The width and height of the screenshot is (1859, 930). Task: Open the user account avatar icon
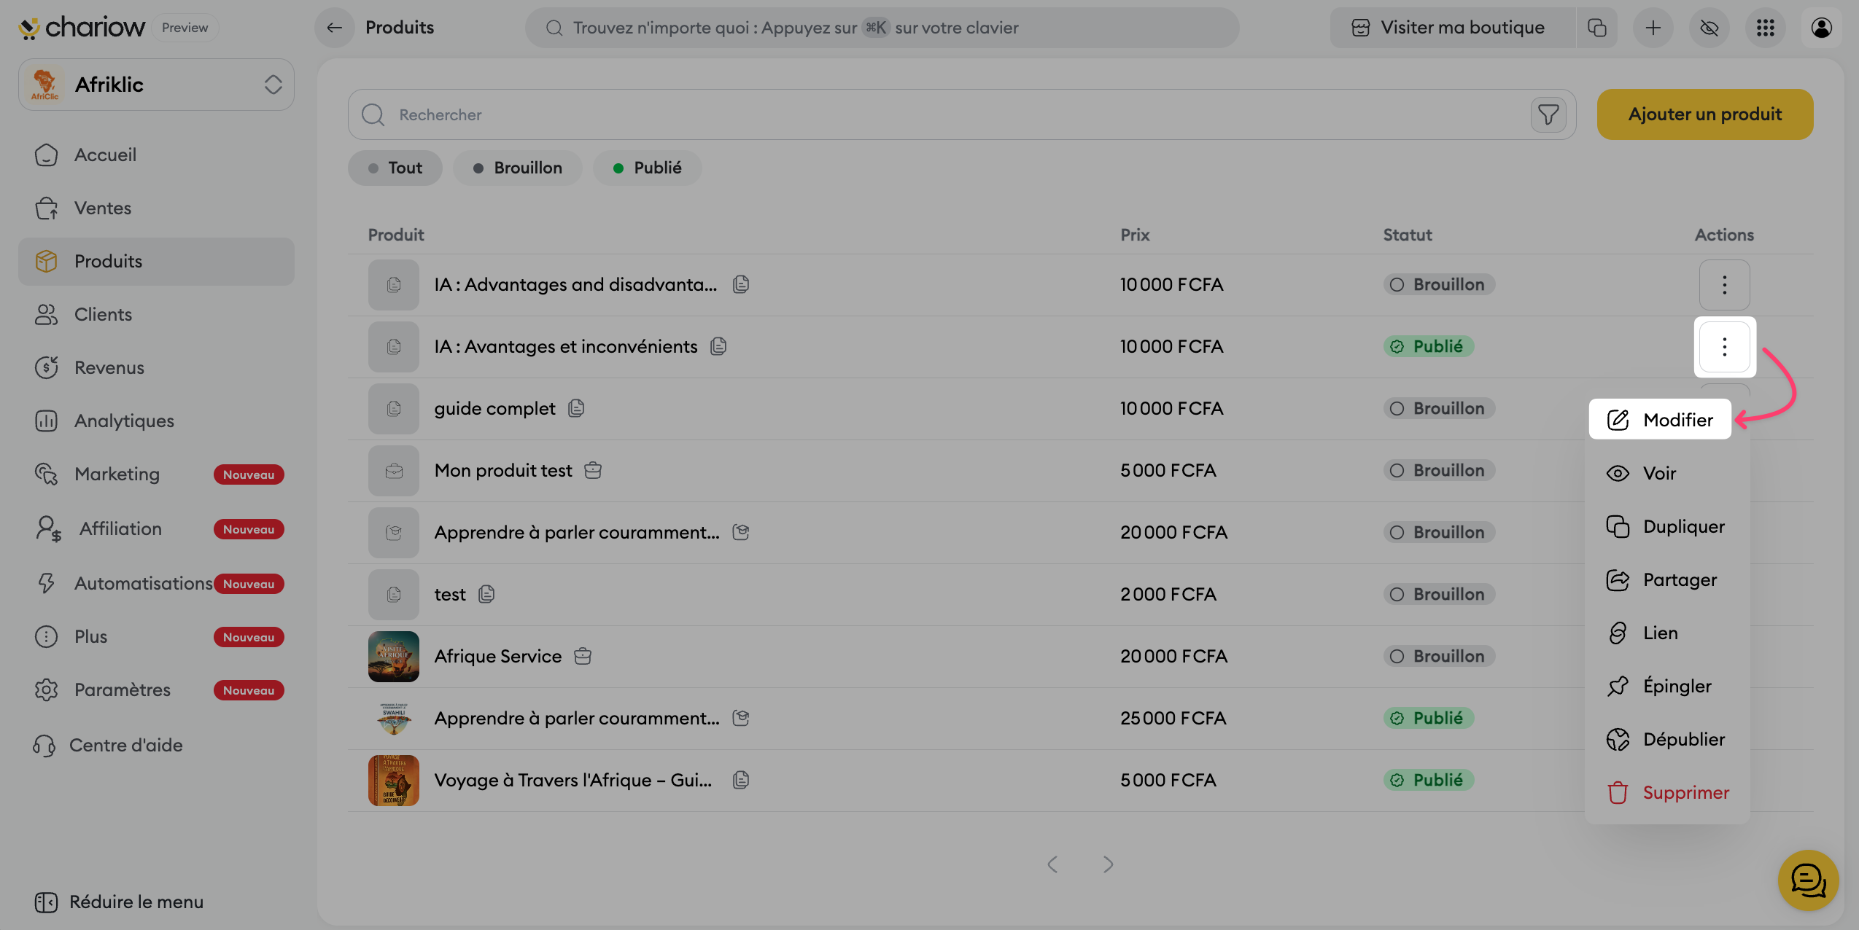1821,28
